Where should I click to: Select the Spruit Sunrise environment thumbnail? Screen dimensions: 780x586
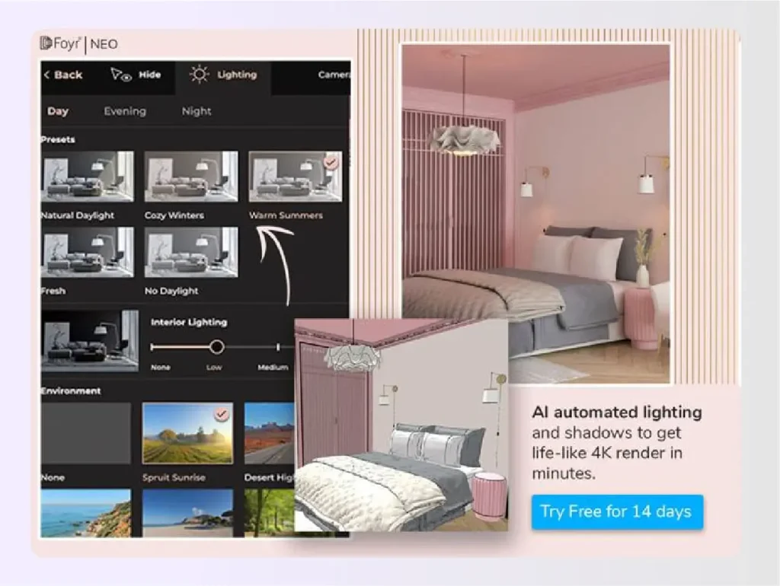(x=187, y=433)
